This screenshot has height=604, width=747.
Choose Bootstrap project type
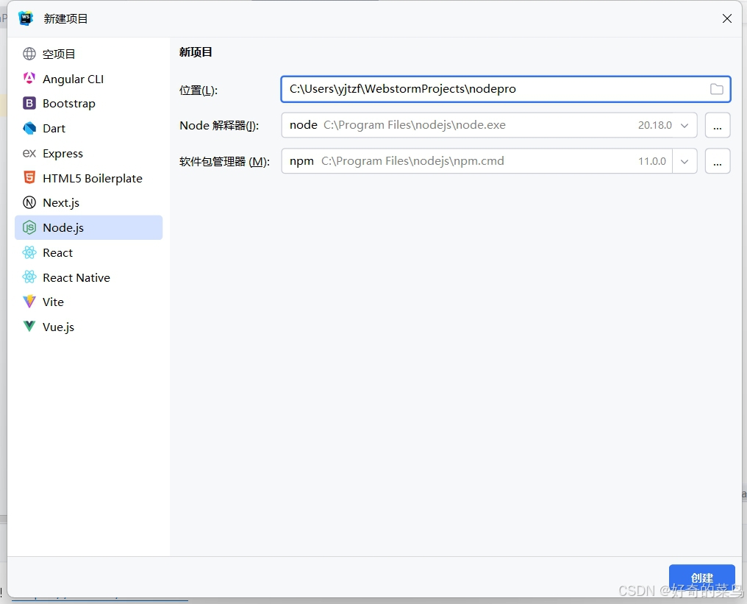pyautogui.click(x=89, y=104)
